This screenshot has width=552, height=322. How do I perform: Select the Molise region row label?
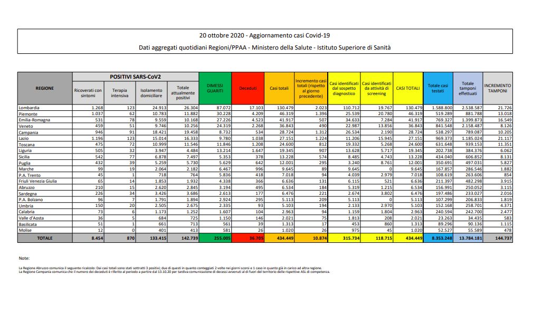26,230
